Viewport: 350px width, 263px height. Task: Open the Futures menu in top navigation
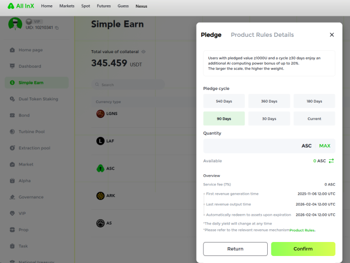point(103,6)
